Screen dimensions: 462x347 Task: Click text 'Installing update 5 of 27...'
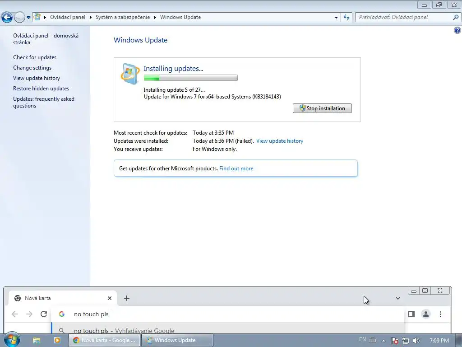(174, 90)
